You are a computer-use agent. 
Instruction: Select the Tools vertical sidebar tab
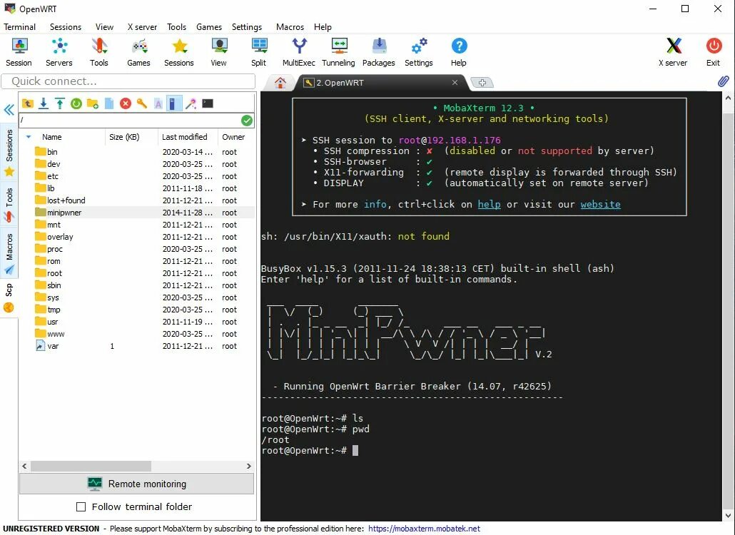point(9,204)
